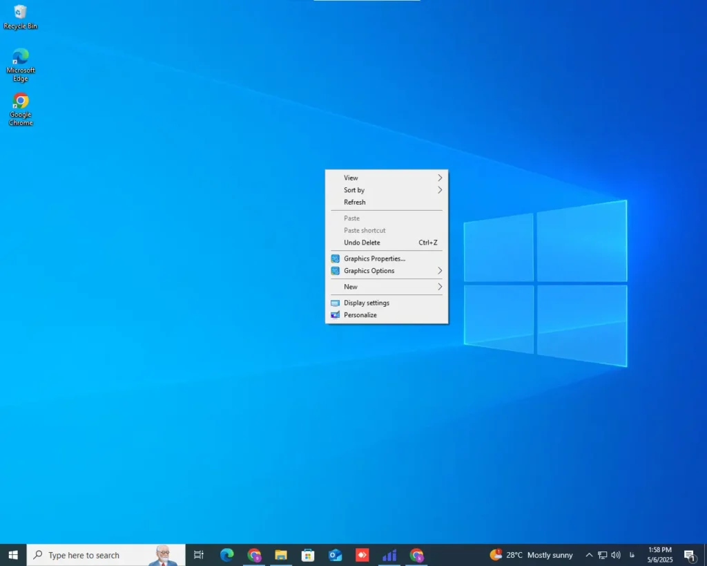Viewport: 707px width, 566px height.
Task: Select the Google Chrome desktop shortcut
Action: pos(20,109)
